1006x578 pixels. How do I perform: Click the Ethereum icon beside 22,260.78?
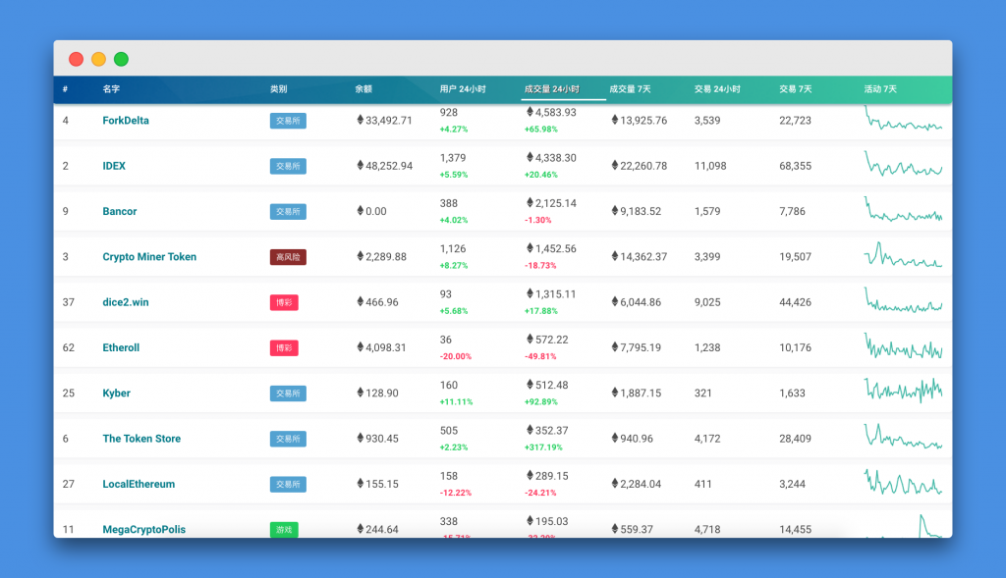click(615, 165)
